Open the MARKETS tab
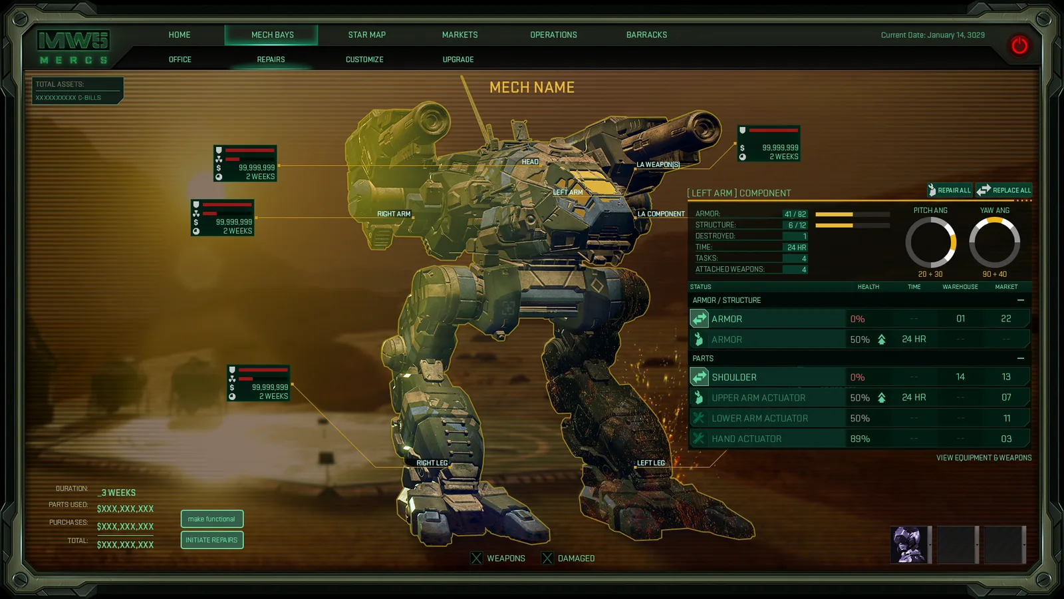 point(460,35)
